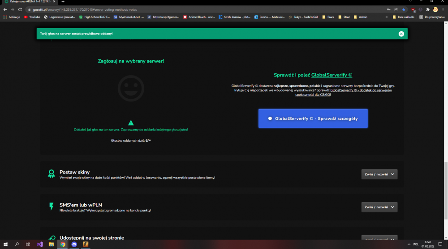Screen dimensions: 448x249
Task: Click the info icon in GlobalServerify button
Action: pos(270,118)
